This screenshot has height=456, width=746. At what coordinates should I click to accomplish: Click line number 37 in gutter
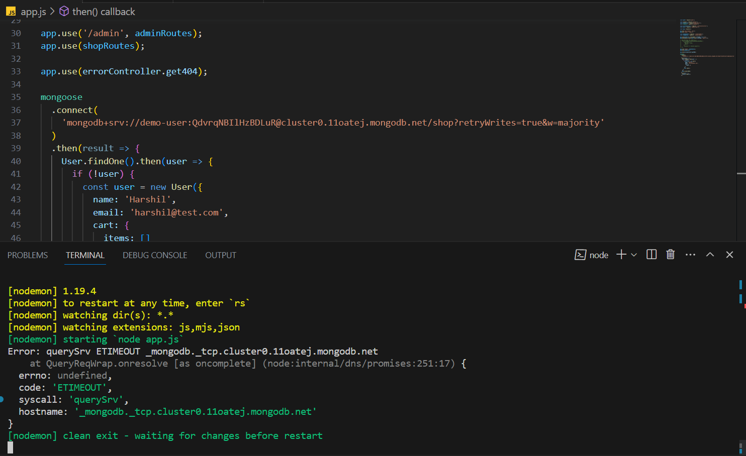pos(16,123)
